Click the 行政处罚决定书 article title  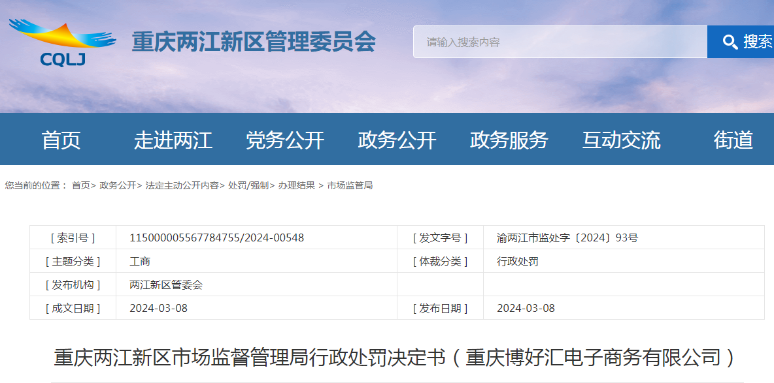[394, 358]
